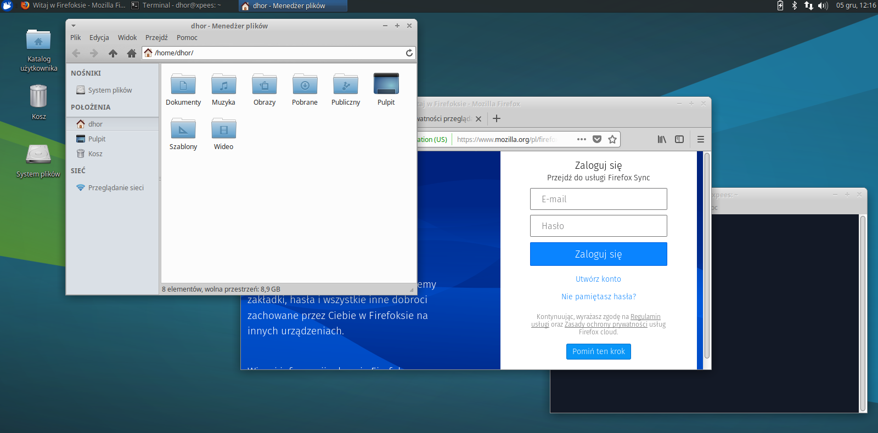The image size is (878, 433).
Task: Open a new Firefox tab
Action: click(x=497, y=118)
